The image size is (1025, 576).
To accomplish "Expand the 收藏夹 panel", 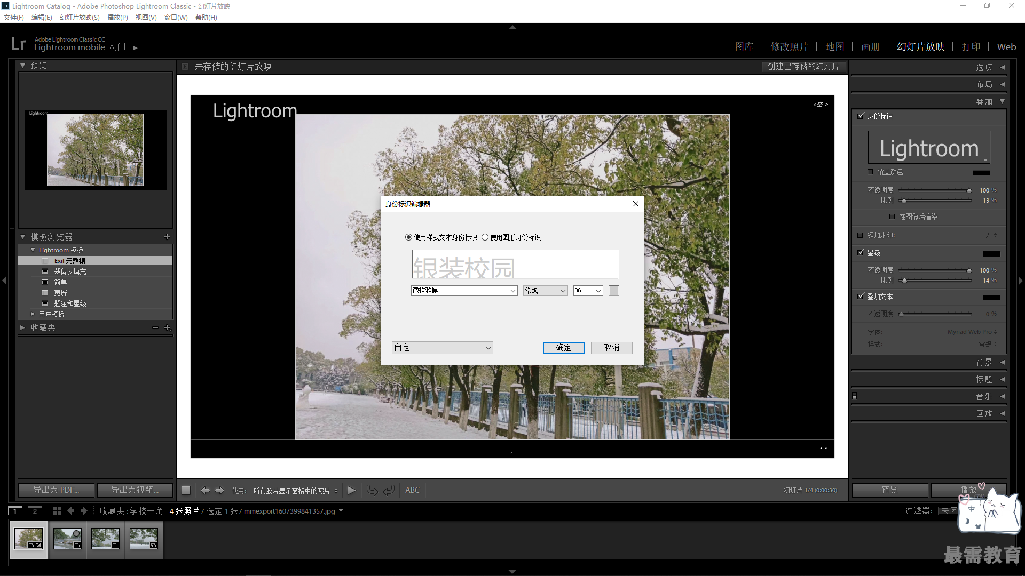I will click(x=22, y=327).
